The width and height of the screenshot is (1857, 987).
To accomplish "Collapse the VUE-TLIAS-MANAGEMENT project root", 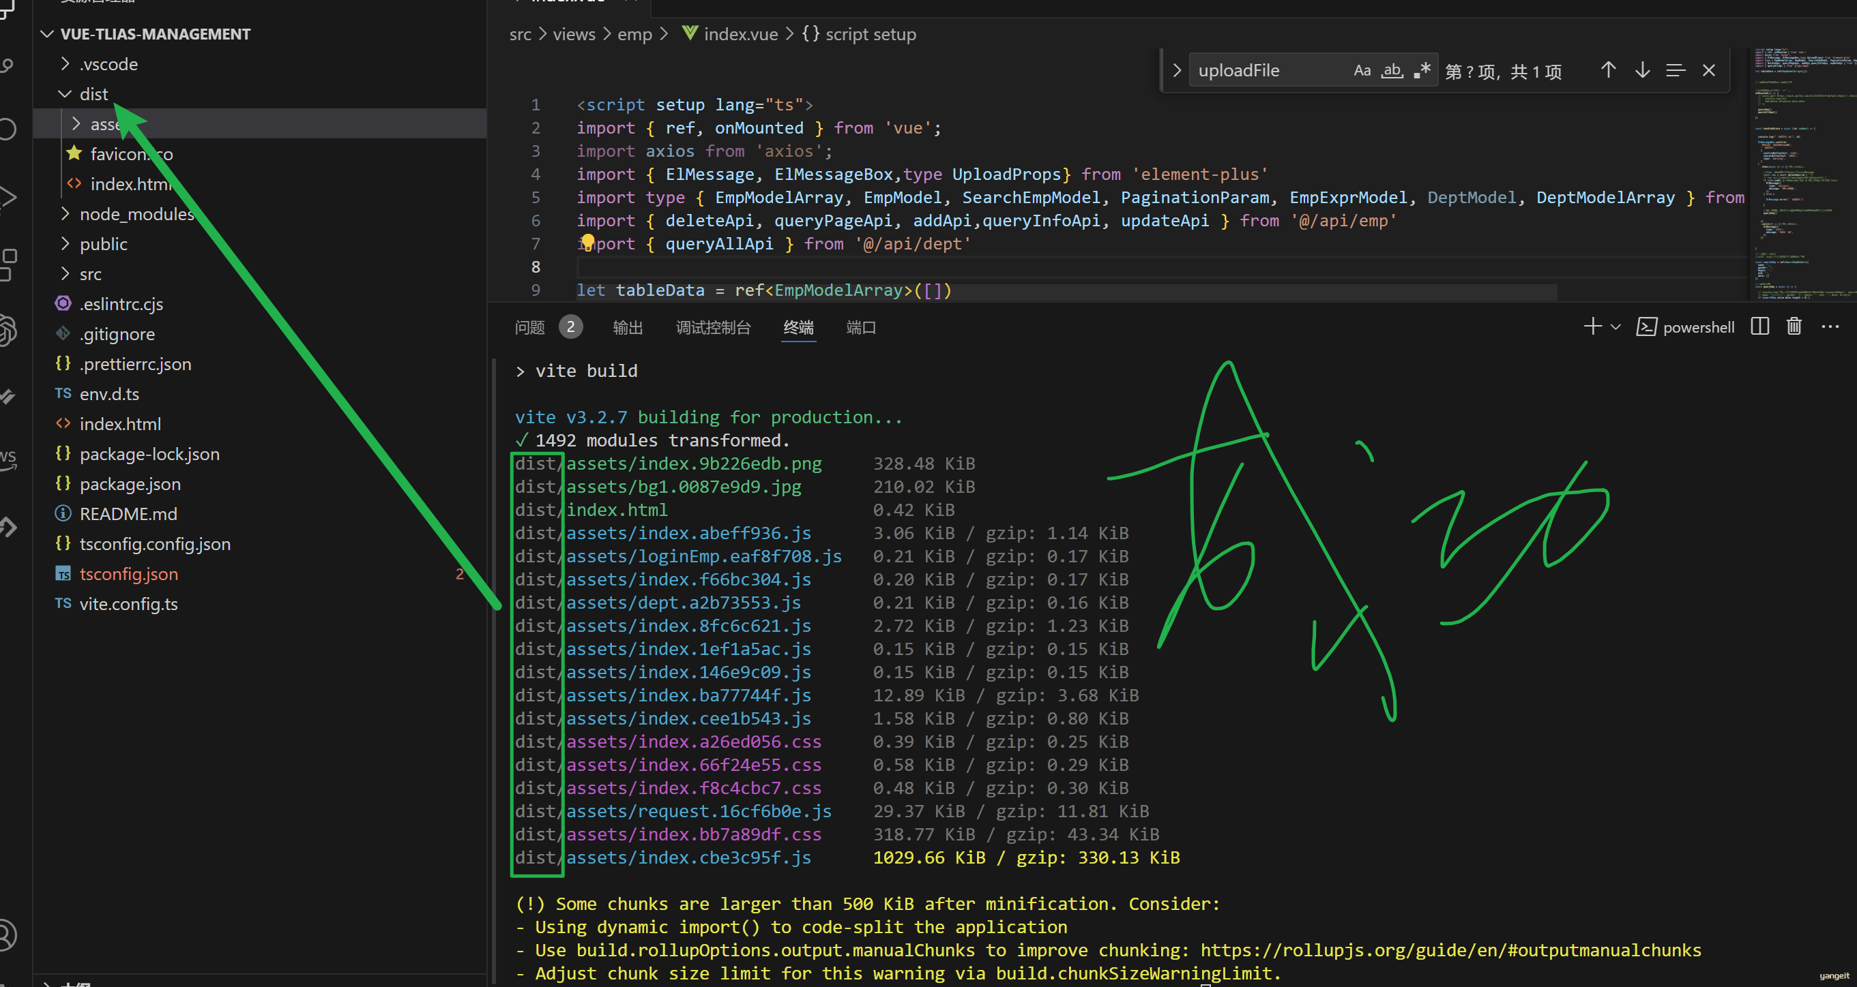I will coord(48,34).
